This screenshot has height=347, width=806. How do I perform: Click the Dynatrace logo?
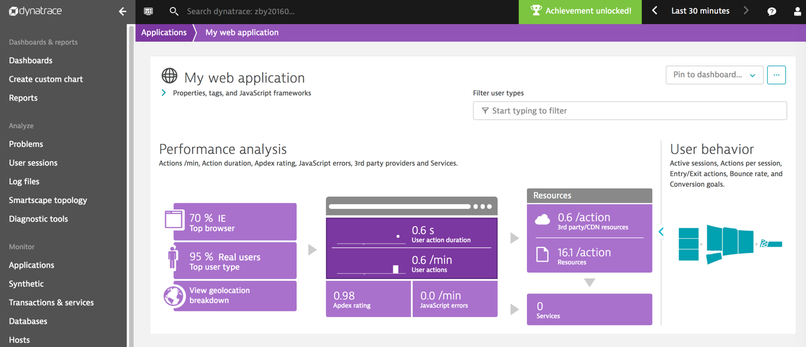coord(35,11)
